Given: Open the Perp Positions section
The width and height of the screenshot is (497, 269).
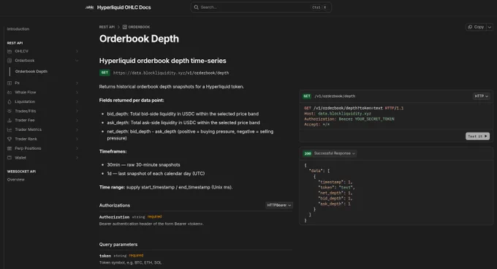Looking at the screenshot, I should (28, 148).
